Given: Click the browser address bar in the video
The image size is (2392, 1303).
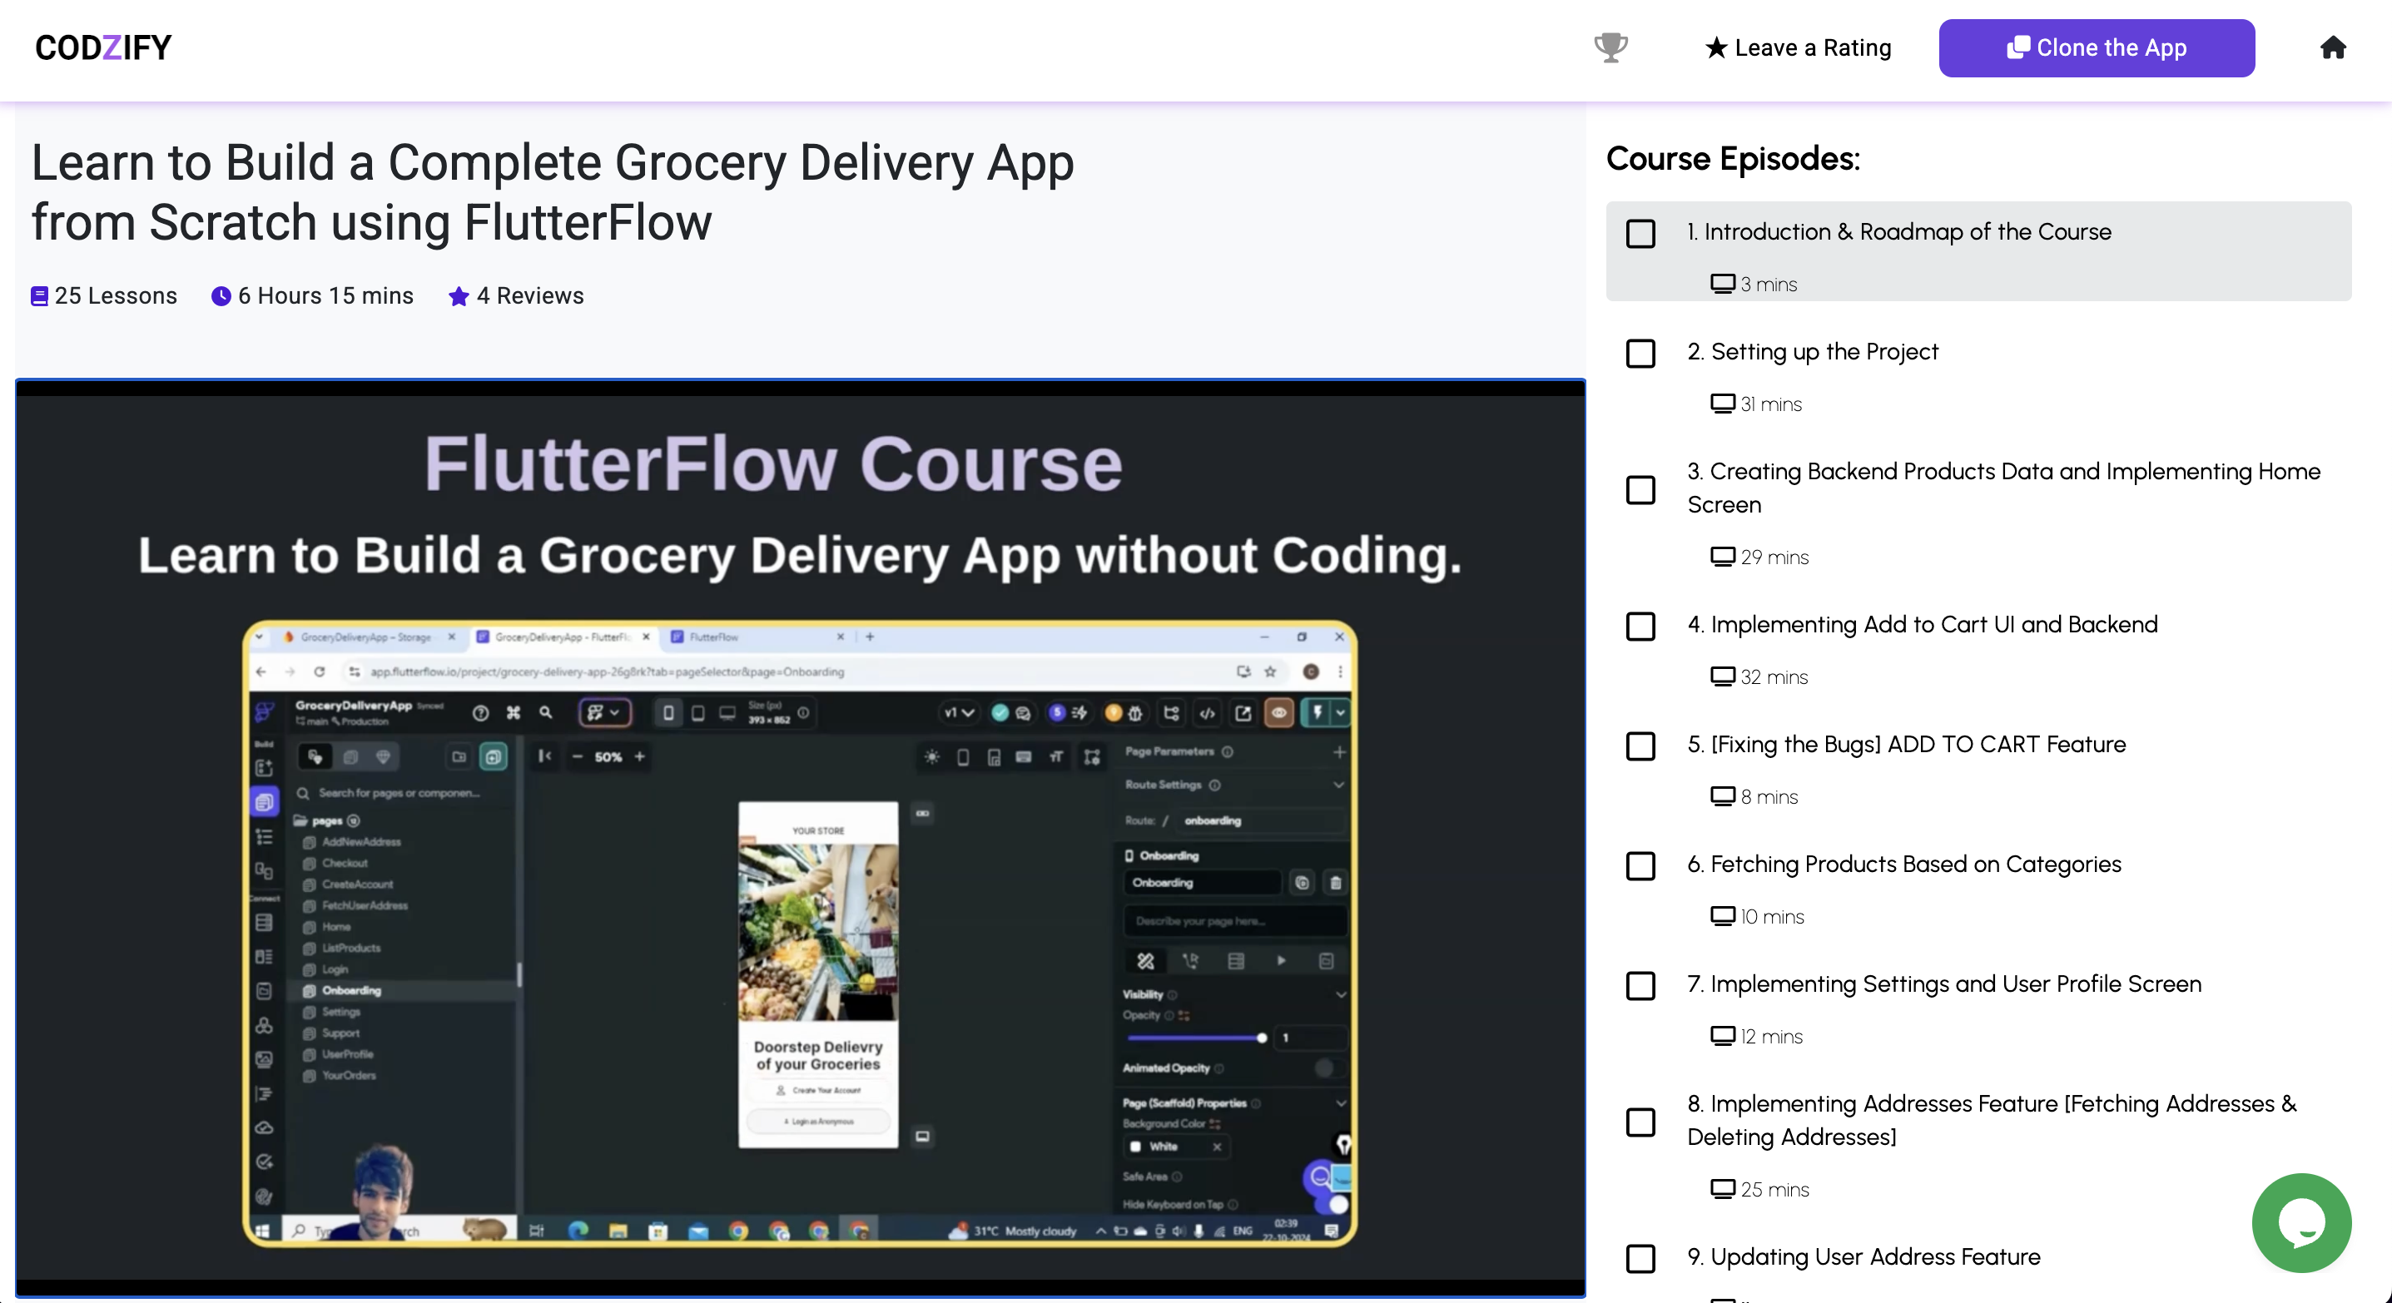Looking at the screenshot, I should point(789,671).
